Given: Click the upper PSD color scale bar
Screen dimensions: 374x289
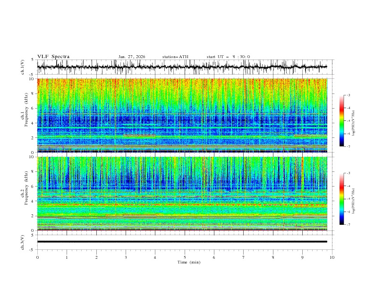Looking at the screenshot, I should [x=342, y=121].
